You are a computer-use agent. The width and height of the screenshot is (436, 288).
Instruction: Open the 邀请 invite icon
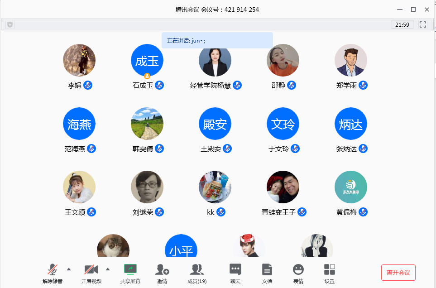point(162,274)
